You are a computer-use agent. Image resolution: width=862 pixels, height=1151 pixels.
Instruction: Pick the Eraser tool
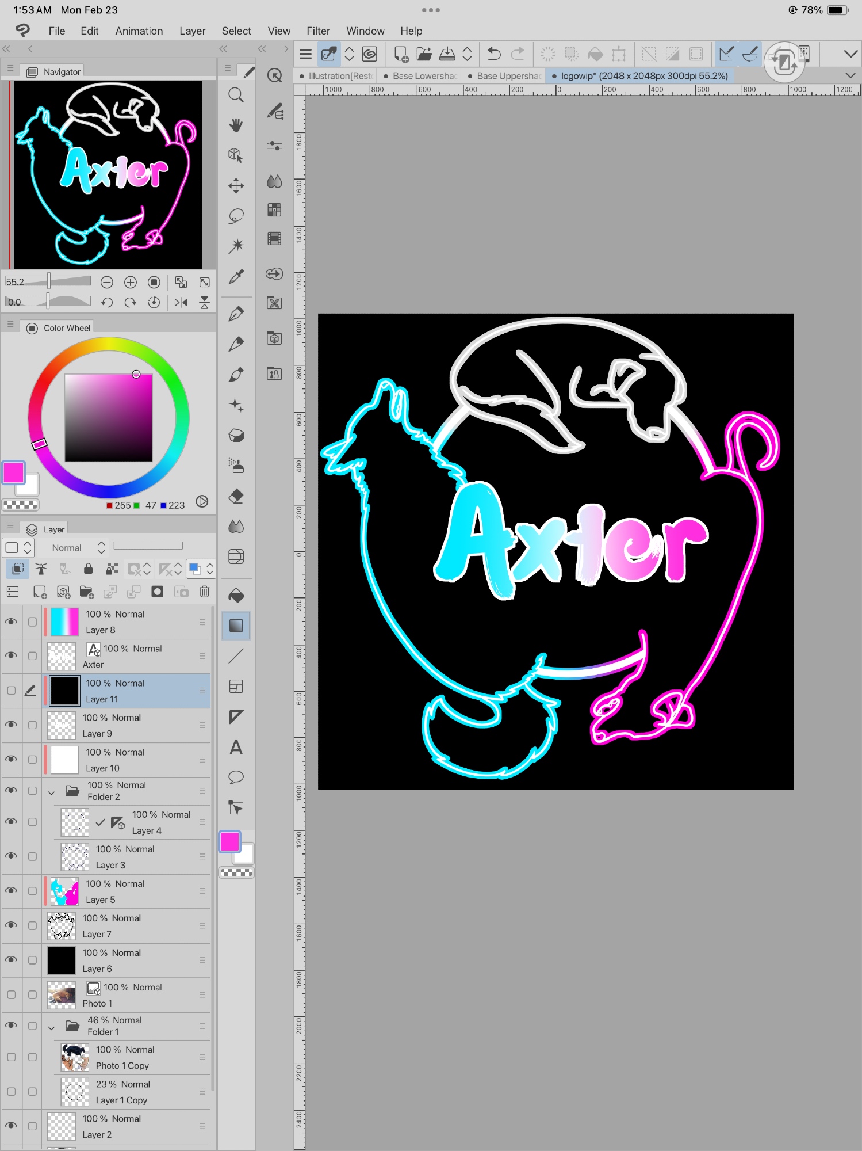point(236,496)
